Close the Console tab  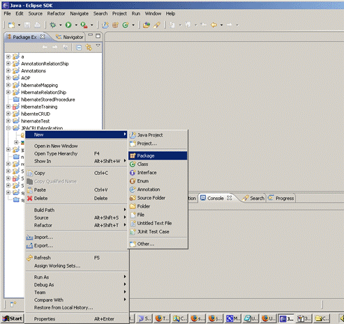230,198
